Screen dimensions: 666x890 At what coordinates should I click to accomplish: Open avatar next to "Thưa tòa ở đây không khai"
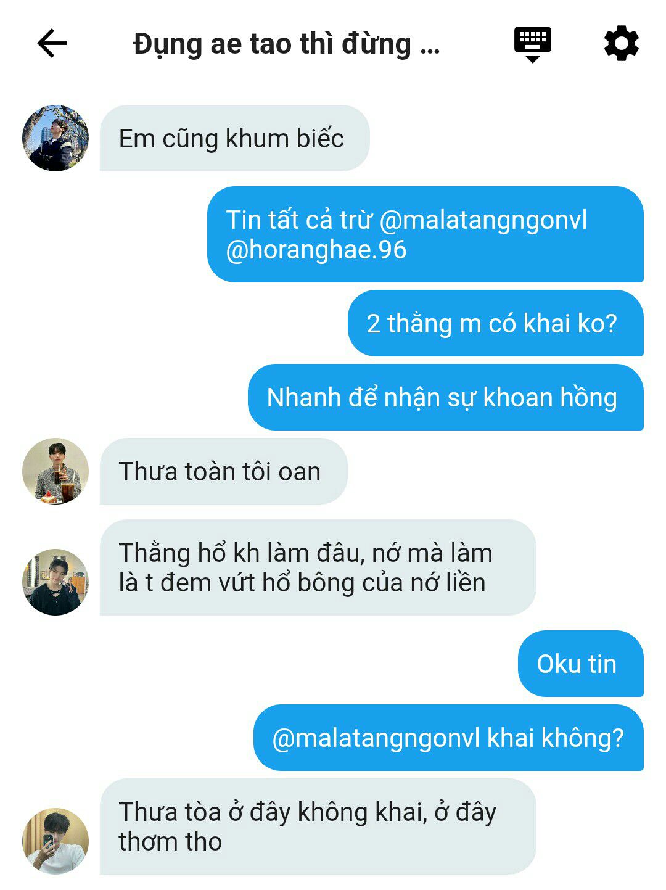55,841
